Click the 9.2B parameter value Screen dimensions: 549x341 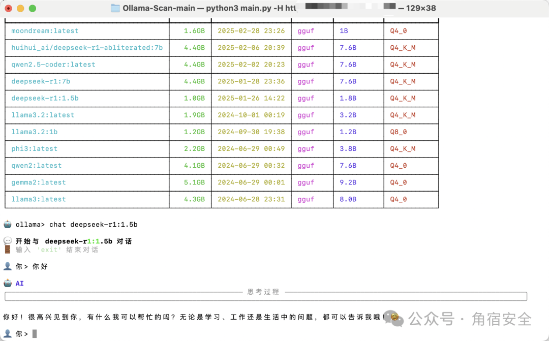point(348,182)
